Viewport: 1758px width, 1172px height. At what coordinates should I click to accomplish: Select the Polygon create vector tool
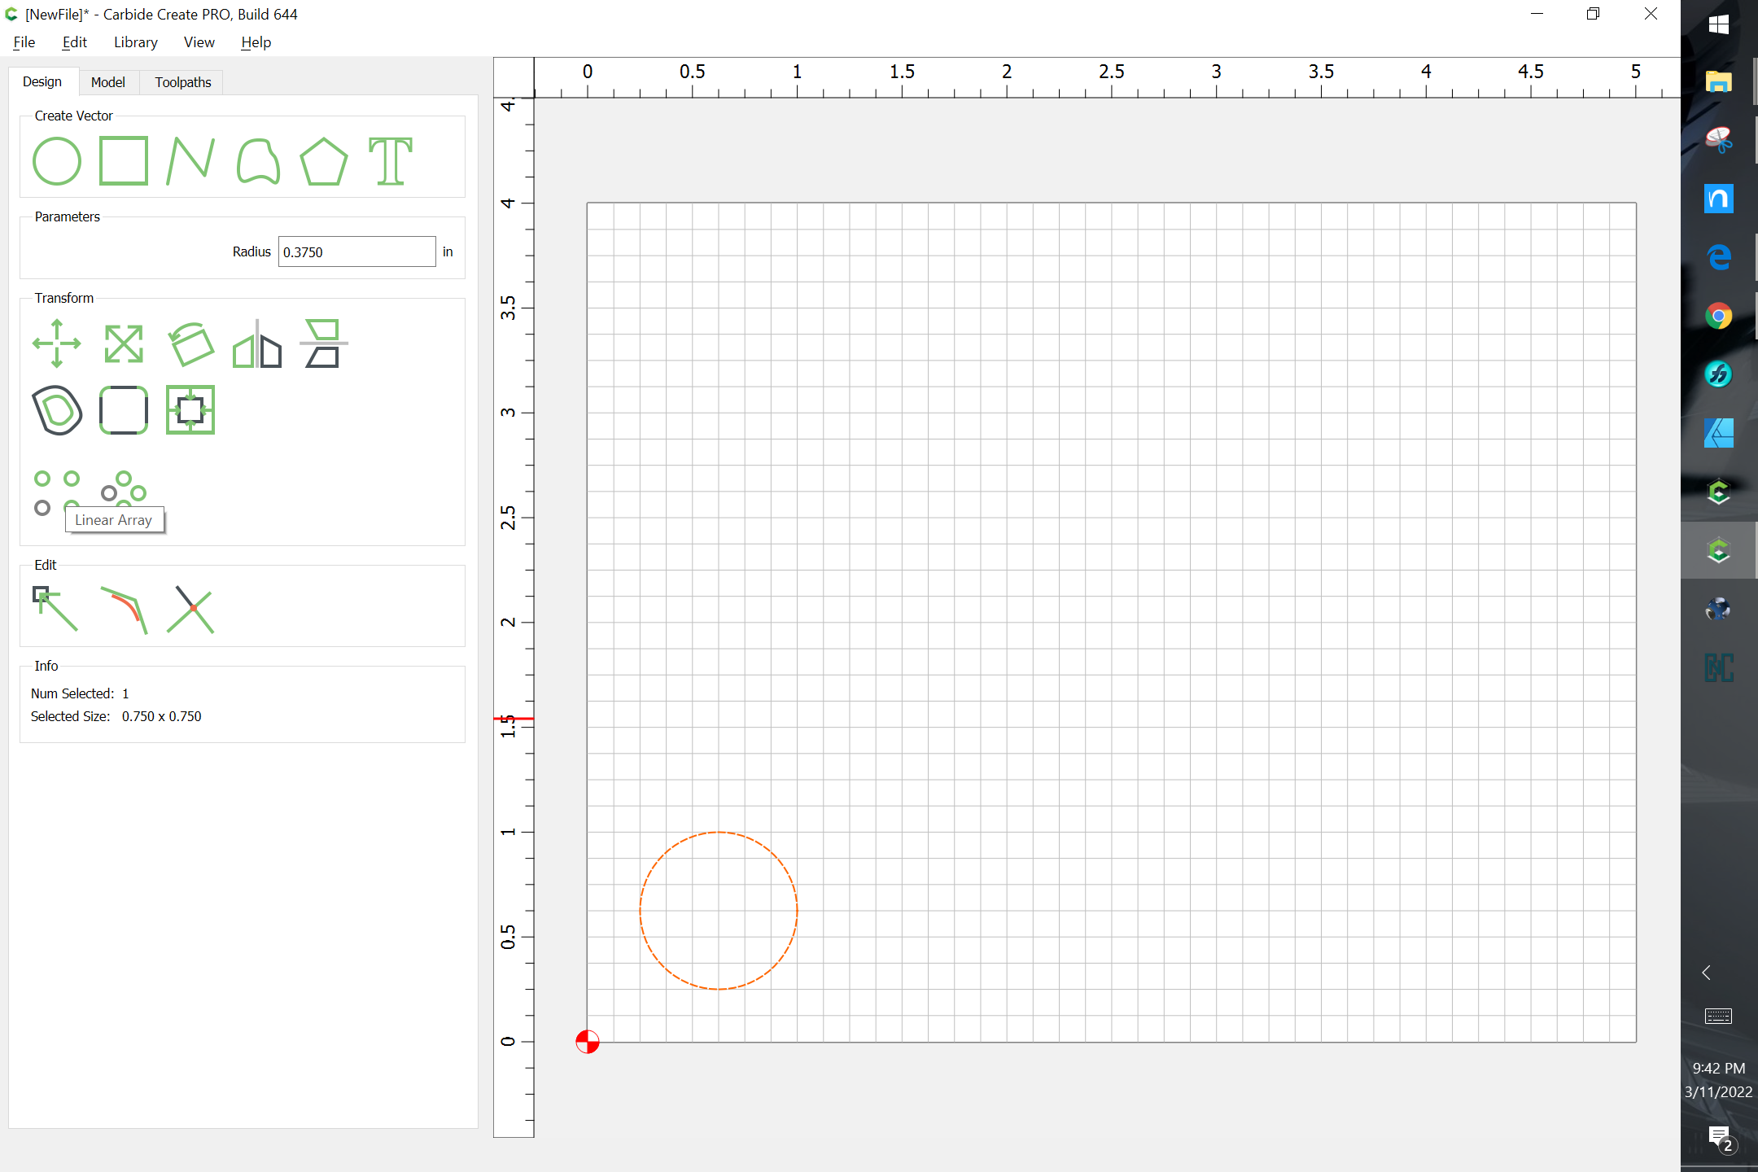coord(324,161)
